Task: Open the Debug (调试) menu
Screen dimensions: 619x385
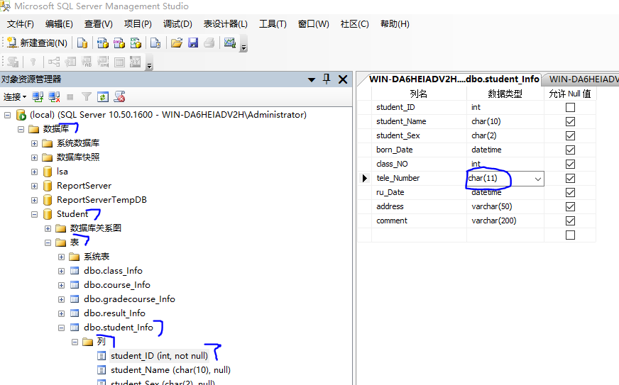Action: click(x=177, y=24)
